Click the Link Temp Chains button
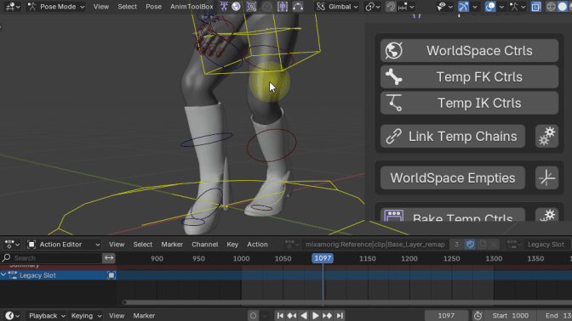 pos(453,136)
